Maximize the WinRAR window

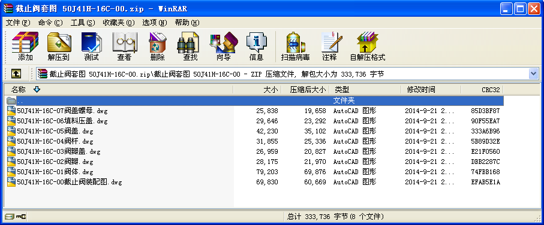(521, 8)
